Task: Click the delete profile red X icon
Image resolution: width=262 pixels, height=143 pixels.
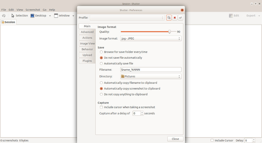Action: click(175, 18)
